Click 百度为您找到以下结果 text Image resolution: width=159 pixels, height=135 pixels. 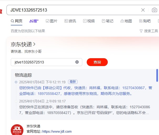coord(28,31)
